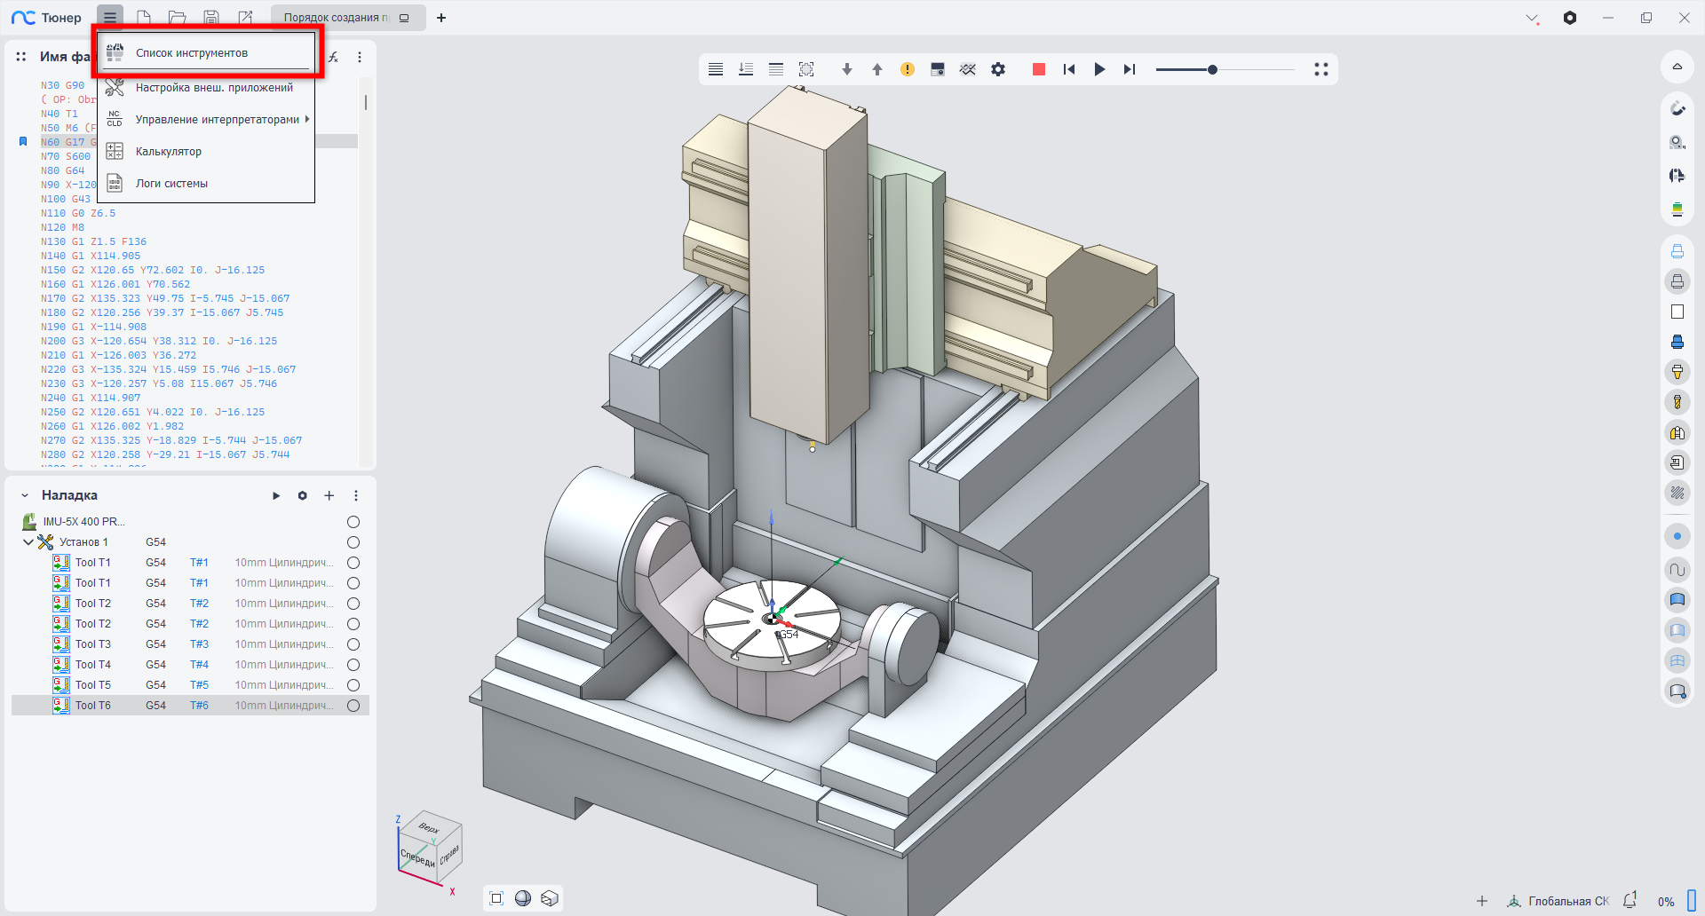Toggle the radio circle for Tool T6

click(x=353, y=706)
